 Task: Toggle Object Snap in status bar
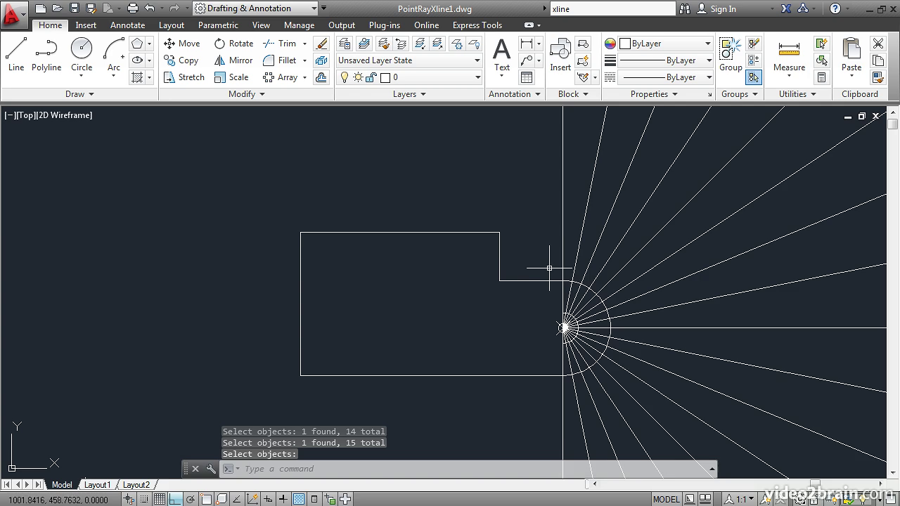[x=206, y=500]
